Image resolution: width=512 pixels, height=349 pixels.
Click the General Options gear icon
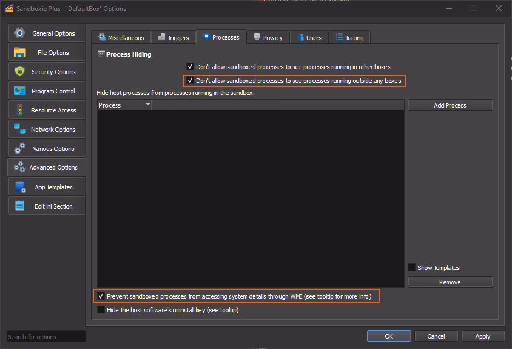(20, 33)
